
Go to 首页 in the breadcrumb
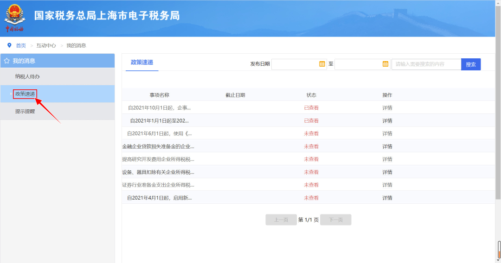click(21, 45)
